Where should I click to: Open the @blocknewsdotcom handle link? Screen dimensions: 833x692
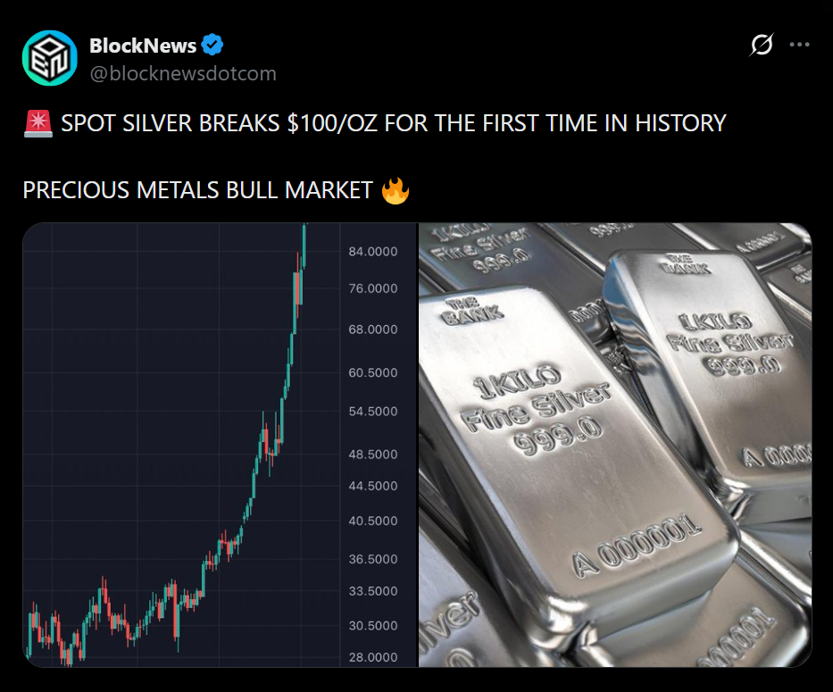click(182, 73)
